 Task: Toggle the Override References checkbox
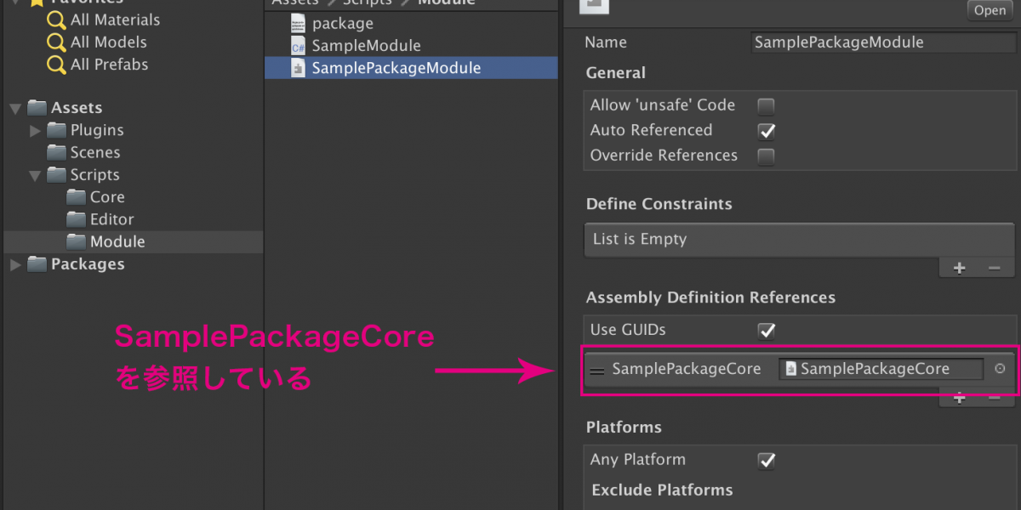pyautogui.click(x=767, y=156)
